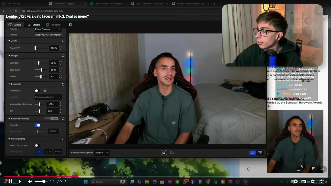Screen dimensions: 331x186
Task: Click the info circle icon on the page
Action: point(249,169)
